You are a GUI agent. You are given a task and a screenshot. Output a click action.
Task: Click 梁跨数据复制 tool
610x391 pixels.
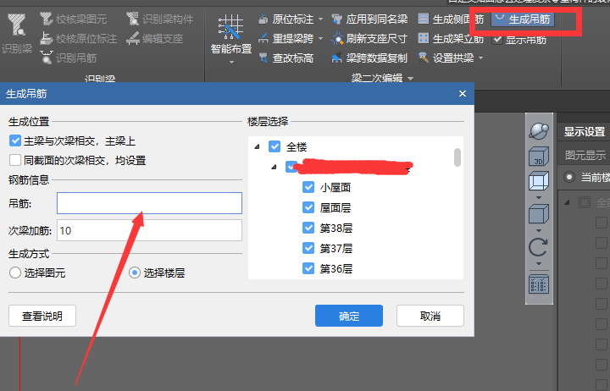[x=369, y=58]
